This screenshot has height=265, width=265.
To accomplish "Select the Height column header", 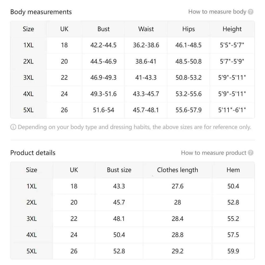I will pos(232,29).
